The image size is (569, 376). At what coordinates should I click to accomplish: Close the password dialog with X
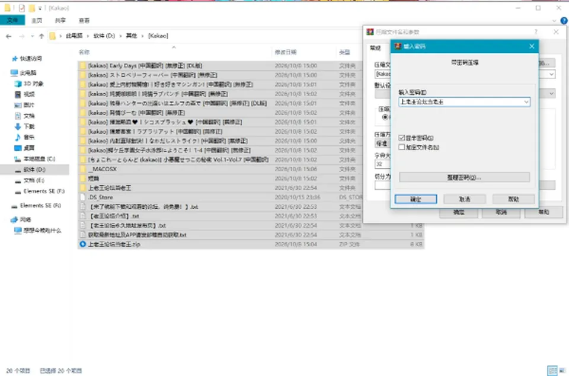point(532,46)
